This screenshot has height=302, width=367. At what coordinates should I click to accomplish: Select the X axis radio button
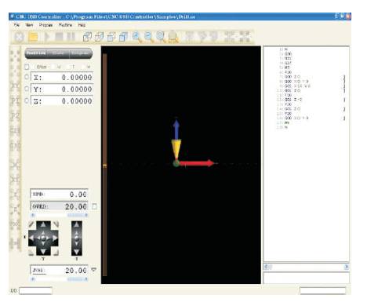(x=27, y=77)
